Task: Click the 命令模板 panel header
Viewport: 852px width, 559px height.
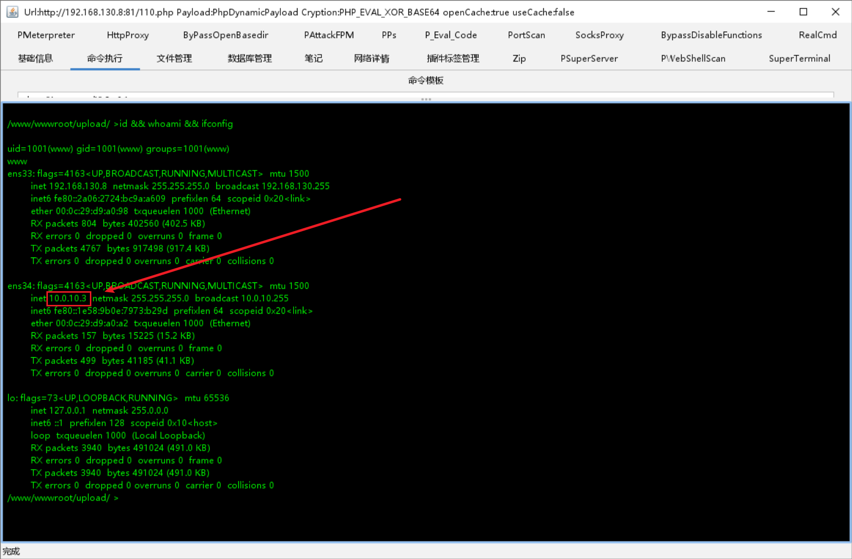Action: pyautogui.click(x=426, y=81)
